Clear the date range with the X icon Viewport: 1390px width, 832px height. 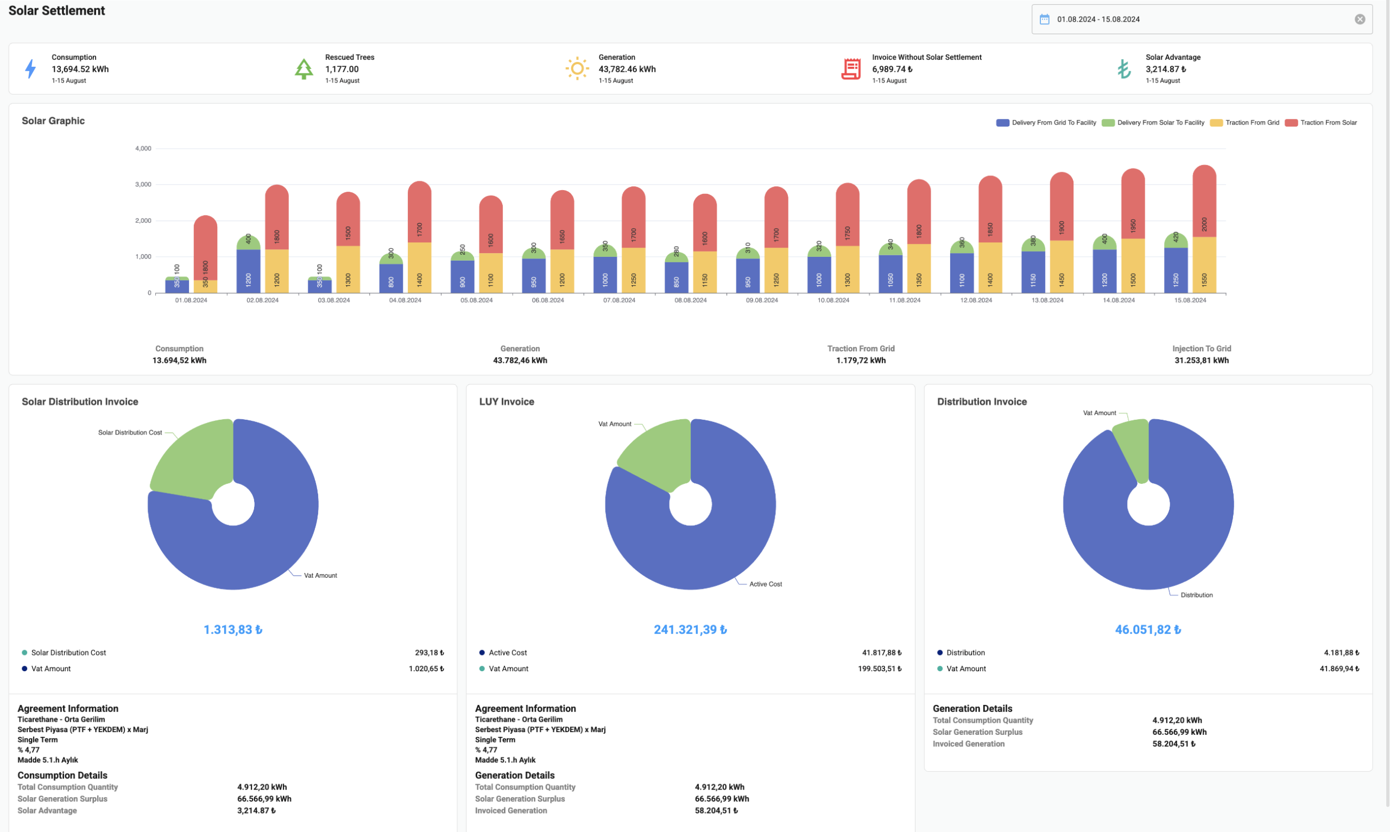click(1360, 20)
